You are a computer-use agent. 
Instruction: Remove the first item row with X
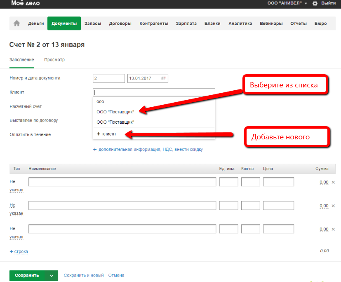coord(333,182)
